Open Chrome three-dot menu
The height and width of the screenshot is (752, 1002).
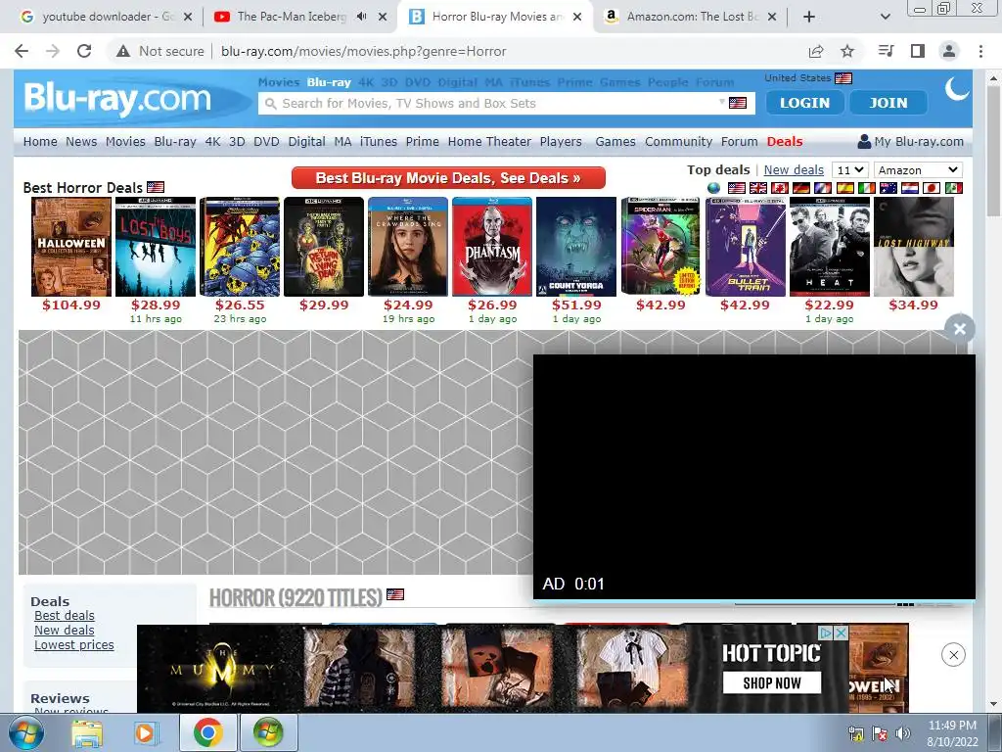[x=980, y=51]
